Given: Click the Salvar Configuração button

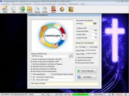Looking at the screenshot, I should click(87, 71).
